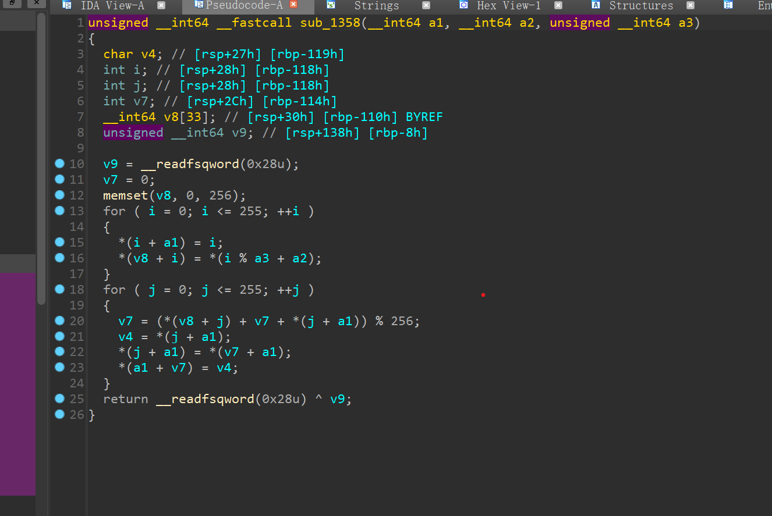
Task: Toggle breakpoint dot on line 20
Action: click(59, 320)
